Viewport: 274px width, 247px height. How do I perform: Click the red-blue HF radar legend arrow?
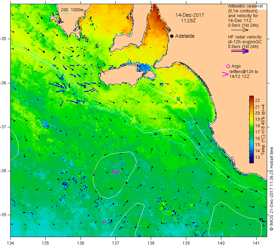pyautogui.click(x=240, y=51)
